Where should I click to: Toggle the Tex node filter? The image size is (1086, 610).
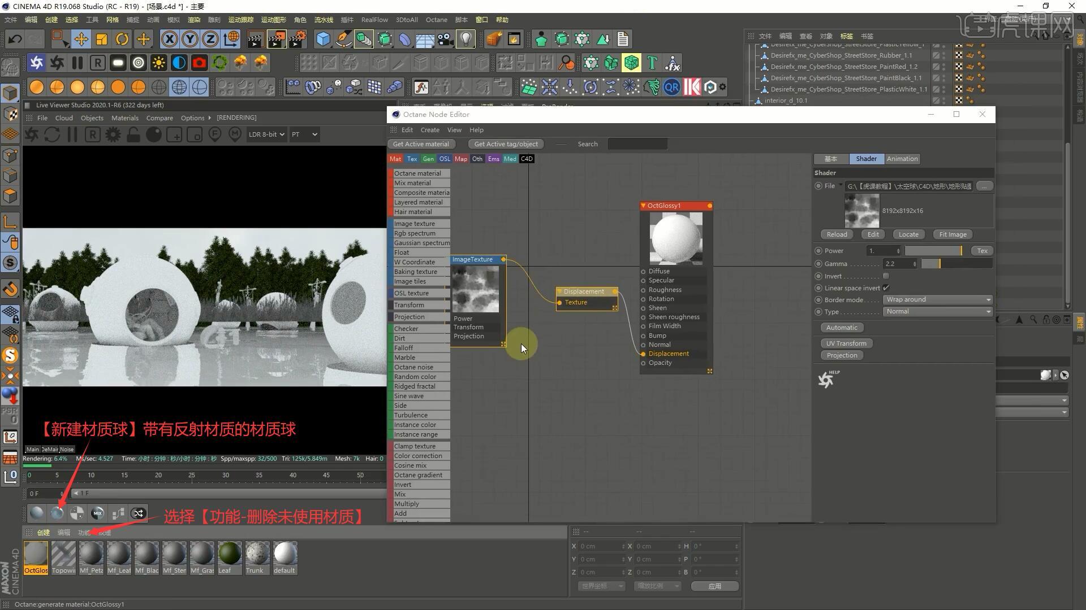pyautogui.click(x=412, y=159)
